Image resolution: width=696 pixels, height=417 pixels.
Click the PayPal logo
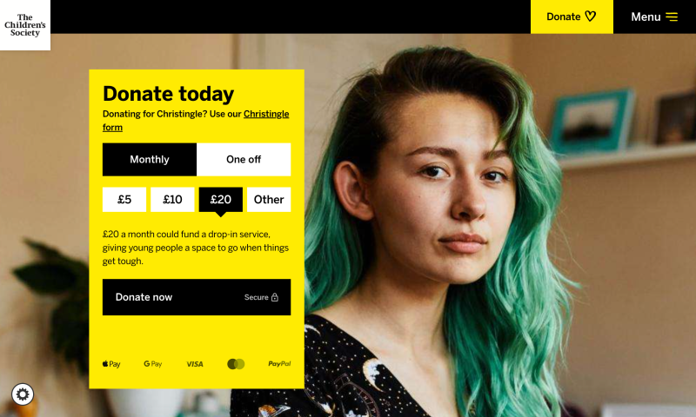click(x=279, y=364)
